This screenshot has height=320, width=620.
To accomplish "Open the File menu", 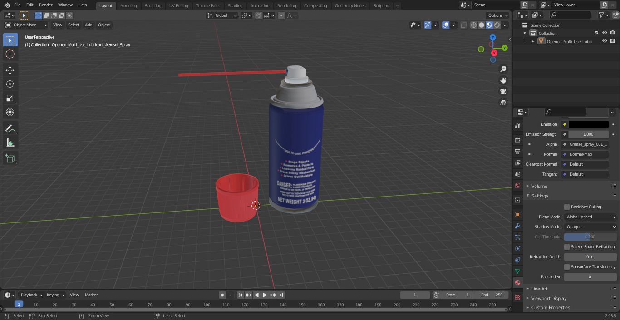I will coord(17,5).
